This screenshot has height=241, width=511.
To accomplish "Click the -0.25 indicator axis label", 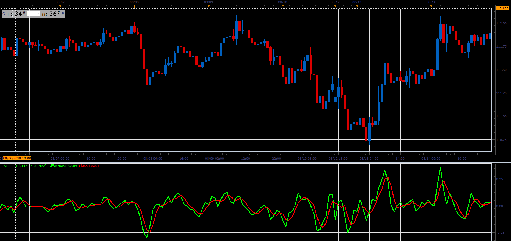I will [500, 233].
